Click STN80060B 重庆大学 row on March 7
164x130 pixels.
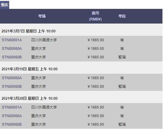coord(81,57)
